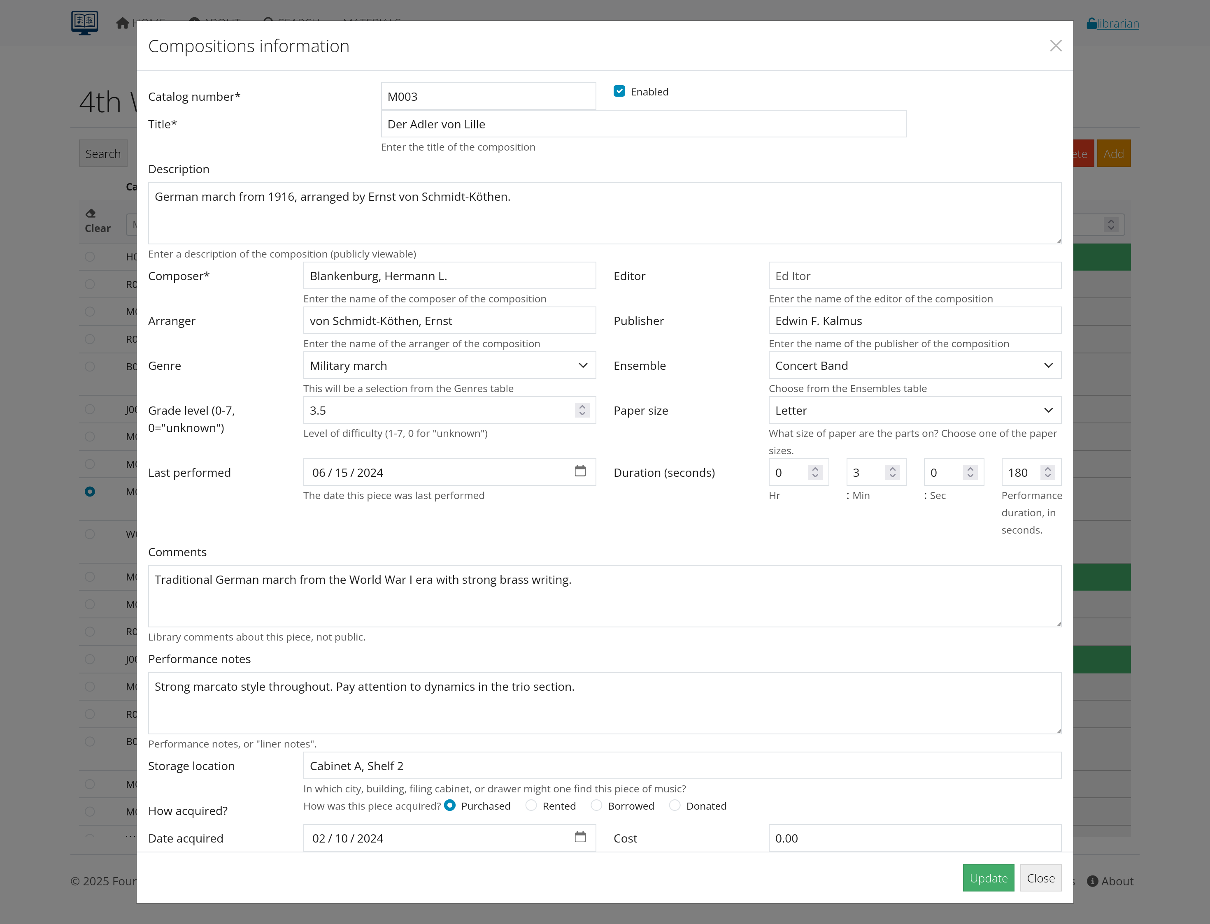Click the Grade level spinner arrows
The height and width of the screenshot is (924, 1210).
(582, 410)
